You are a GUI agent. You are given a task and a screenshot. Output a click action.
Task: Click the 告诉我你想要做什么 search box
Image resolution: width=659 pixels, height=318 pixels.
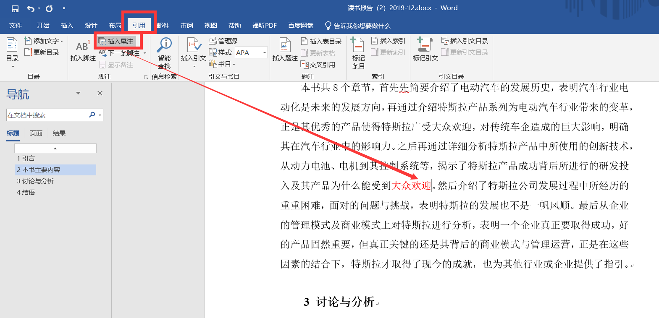click(358, 26)
